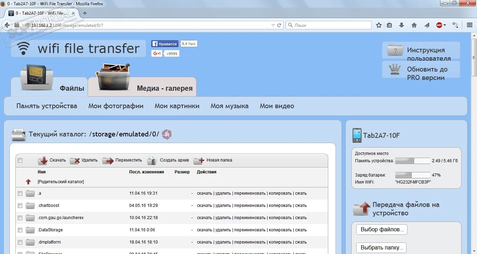Sort by the Посл. изменения column header

tap(147, 172)
